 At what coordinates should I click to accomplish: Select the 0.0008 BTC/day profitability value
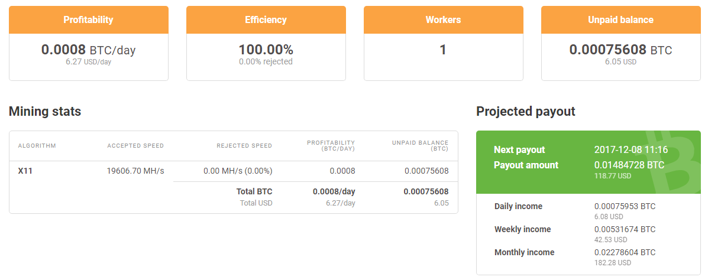pos(89,50)
